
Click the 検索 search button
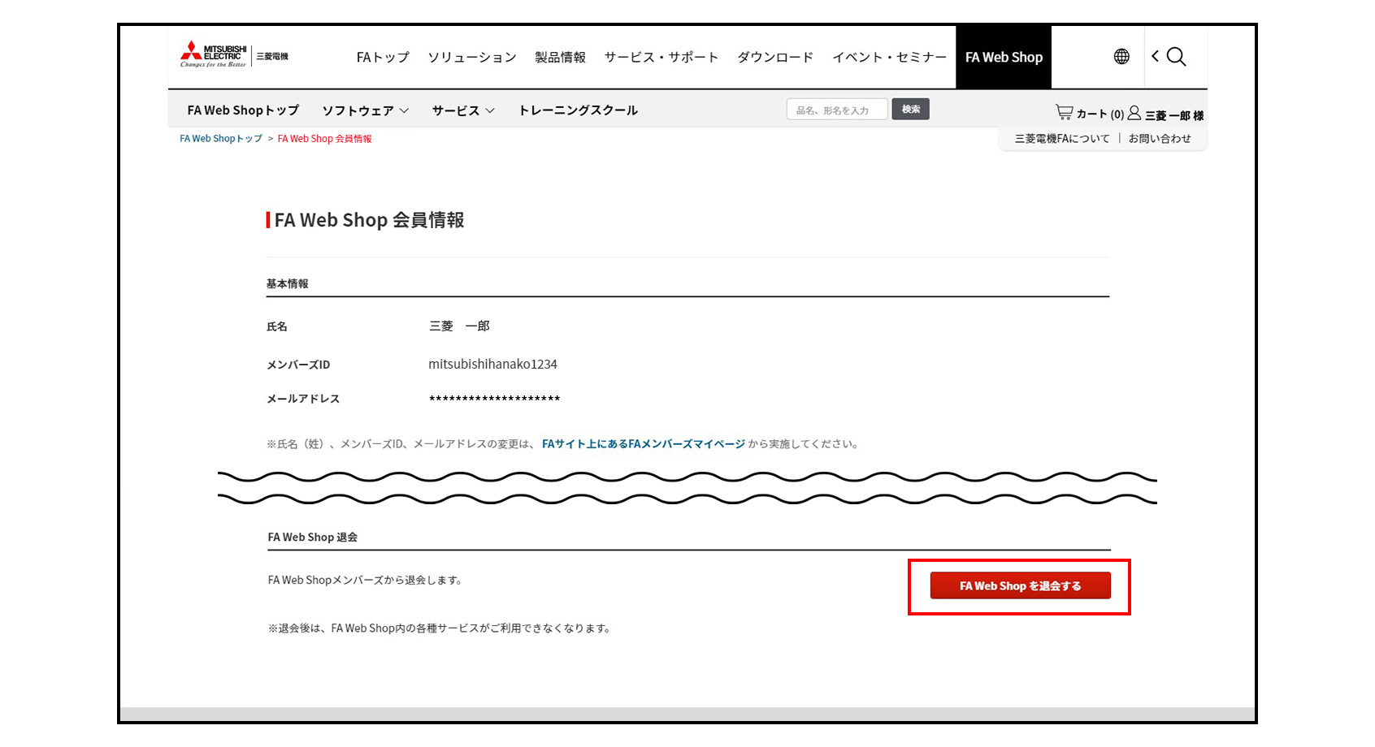tap(911, 110)
